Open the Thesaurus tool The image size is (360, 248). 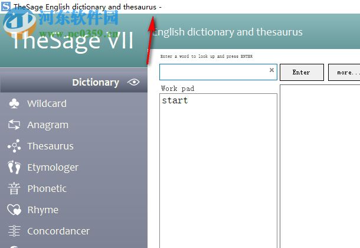click(50, 146)
